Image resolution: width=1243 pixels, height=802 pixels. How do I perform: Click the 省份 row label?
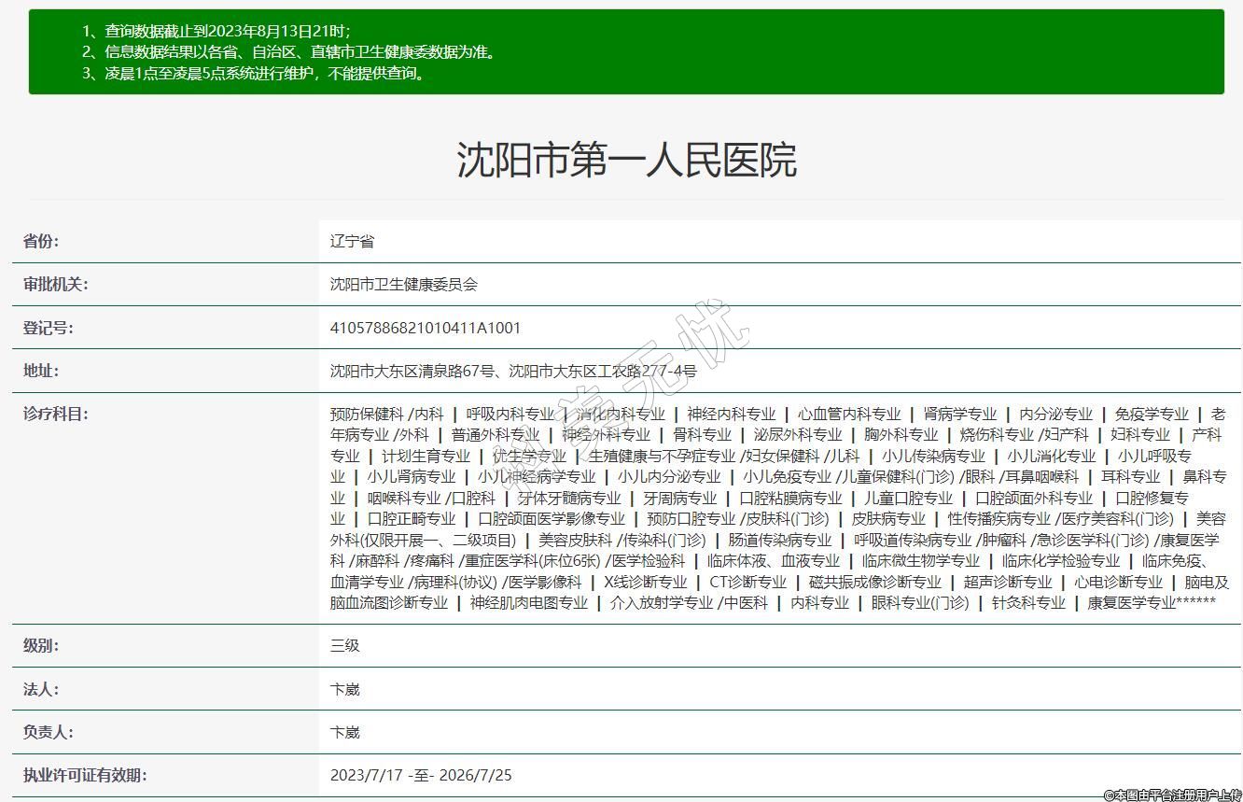41,241
